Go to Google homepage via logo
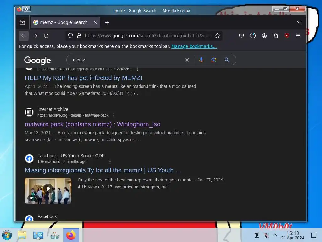The width and height of the screenshot is (322, 242). [37, 60]
